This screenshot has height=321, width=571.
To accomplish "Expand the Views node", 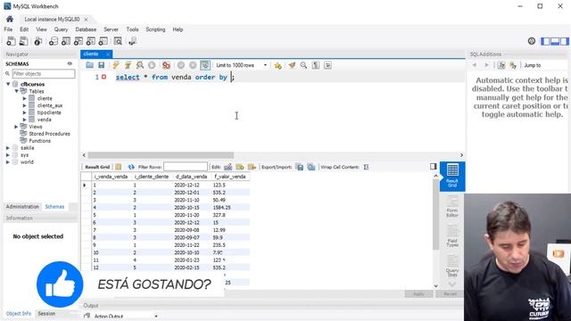I will 16,127.
